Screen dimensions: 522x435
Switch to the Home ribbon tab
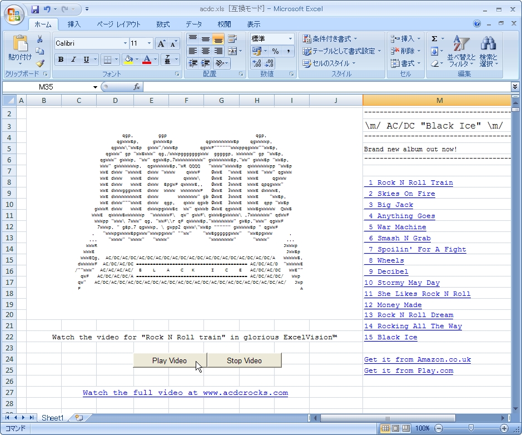pyautogui.click(x=43, y=24)
